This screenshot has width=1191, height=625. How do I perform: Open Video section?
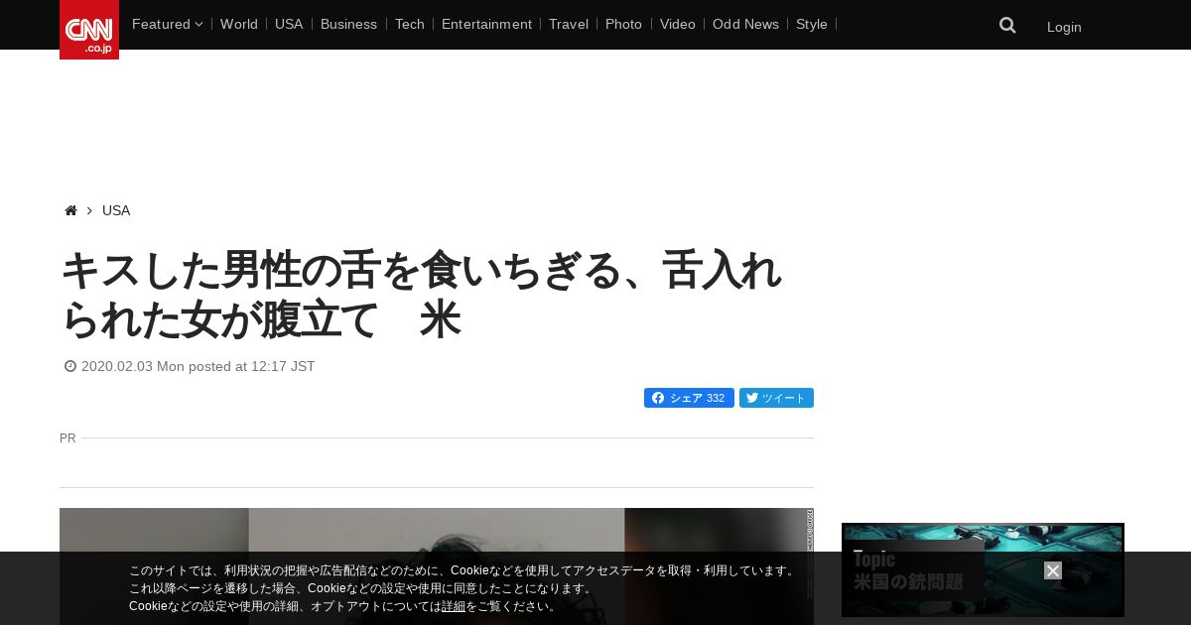point(678,24)
